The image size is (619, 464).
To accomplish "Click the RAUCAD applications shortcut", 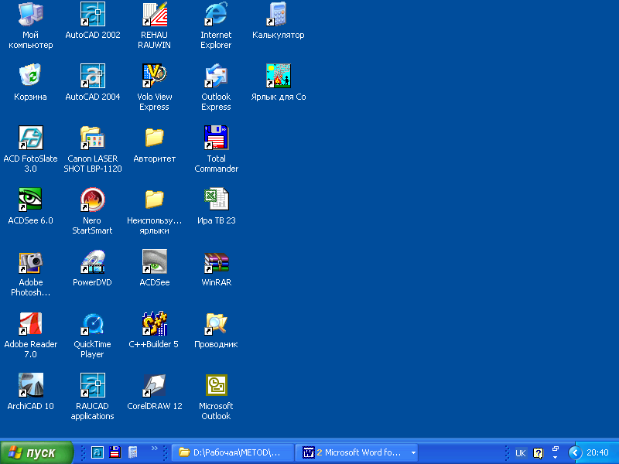I will (x=93, y=385).
